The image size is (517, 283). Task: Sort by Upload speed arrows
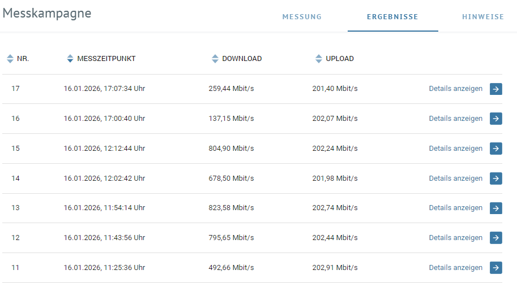point(318,59)
